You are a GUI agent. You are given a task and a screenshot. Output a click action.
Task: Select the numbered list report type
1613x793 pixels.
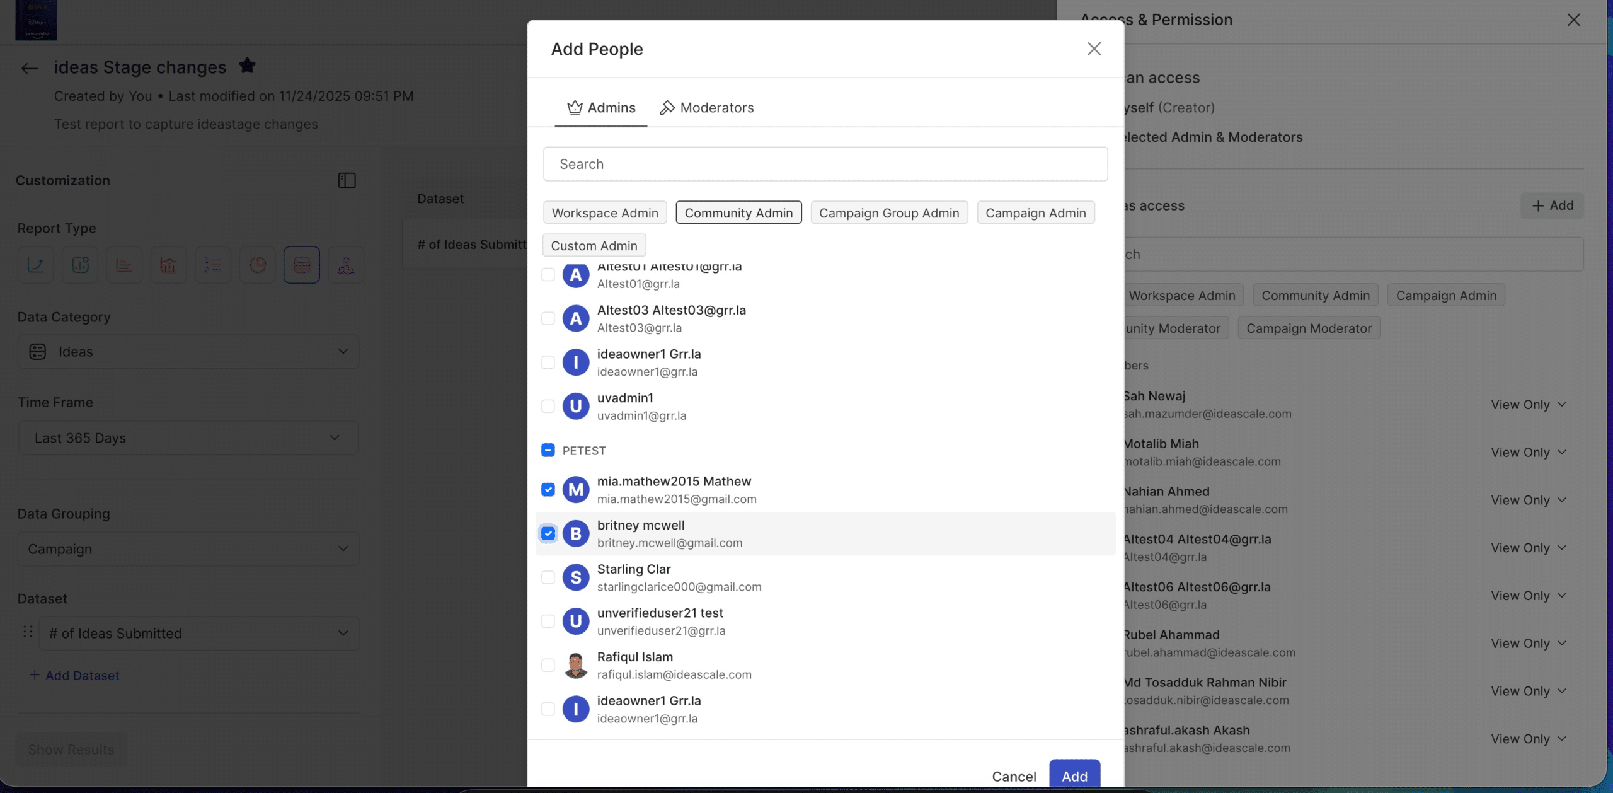[x=213, y=265]
